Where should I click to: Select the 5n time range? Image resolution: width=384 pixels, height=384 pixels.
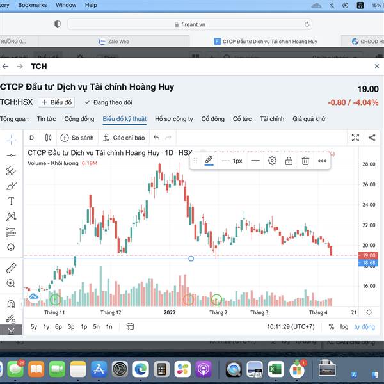96,327
